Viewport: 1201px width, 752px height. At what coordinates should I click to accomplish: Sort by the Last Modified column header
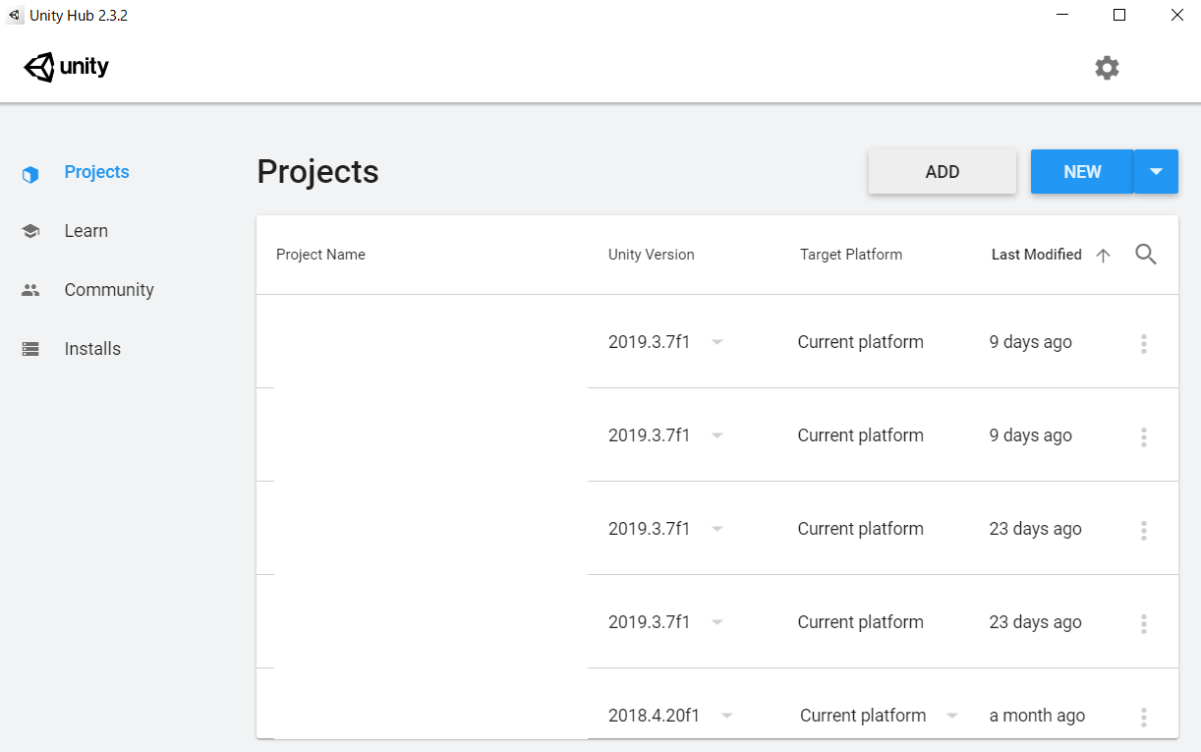pos(1036,255)
